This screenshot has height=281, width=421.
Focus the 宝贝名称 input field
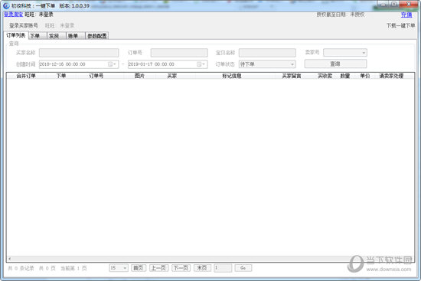(x=267, y=53)
